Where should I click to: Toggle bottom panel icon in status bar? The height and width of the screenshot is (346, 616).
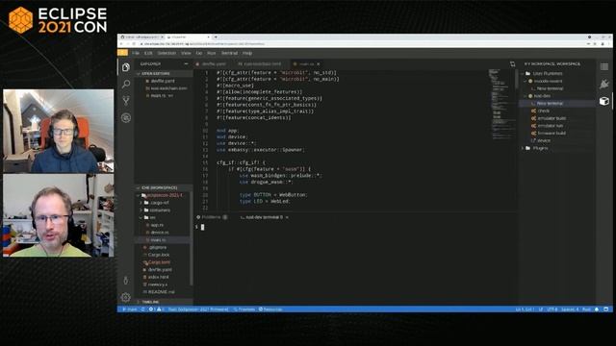(606, 309)
